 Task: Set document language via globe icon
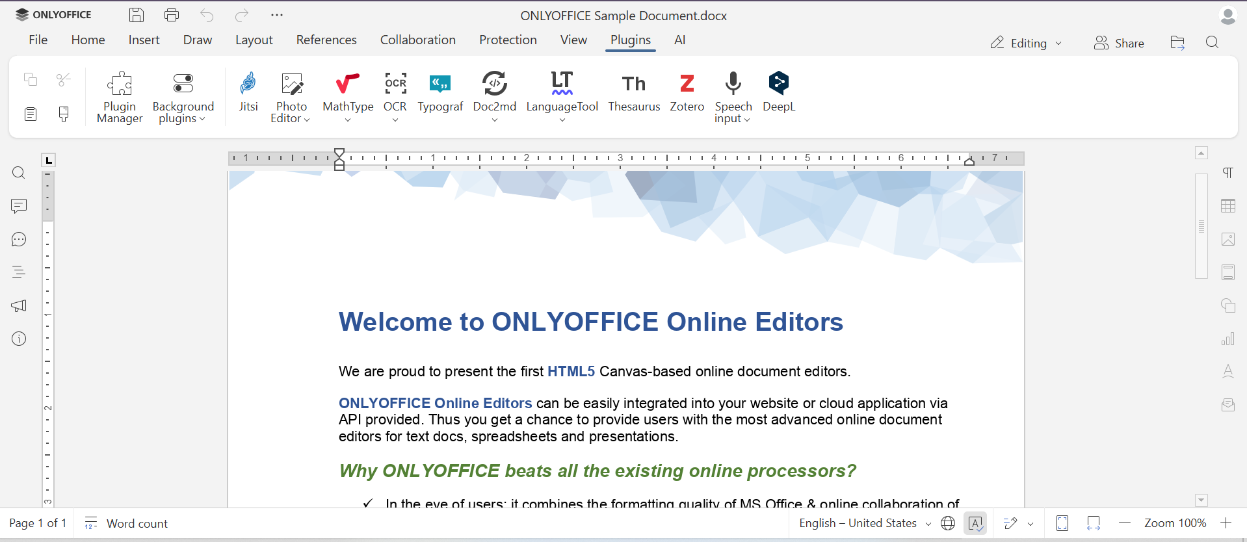948,523
